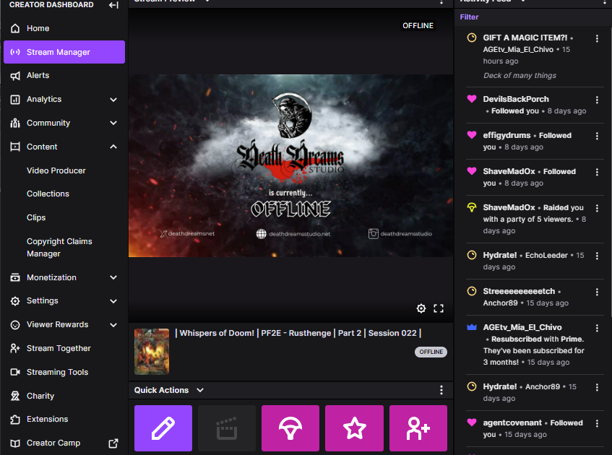Image resolution: width=612 pixels, height=455 pixels.
Task: Click the Extensions puzzle icon
Action: (x=15, y=420)
